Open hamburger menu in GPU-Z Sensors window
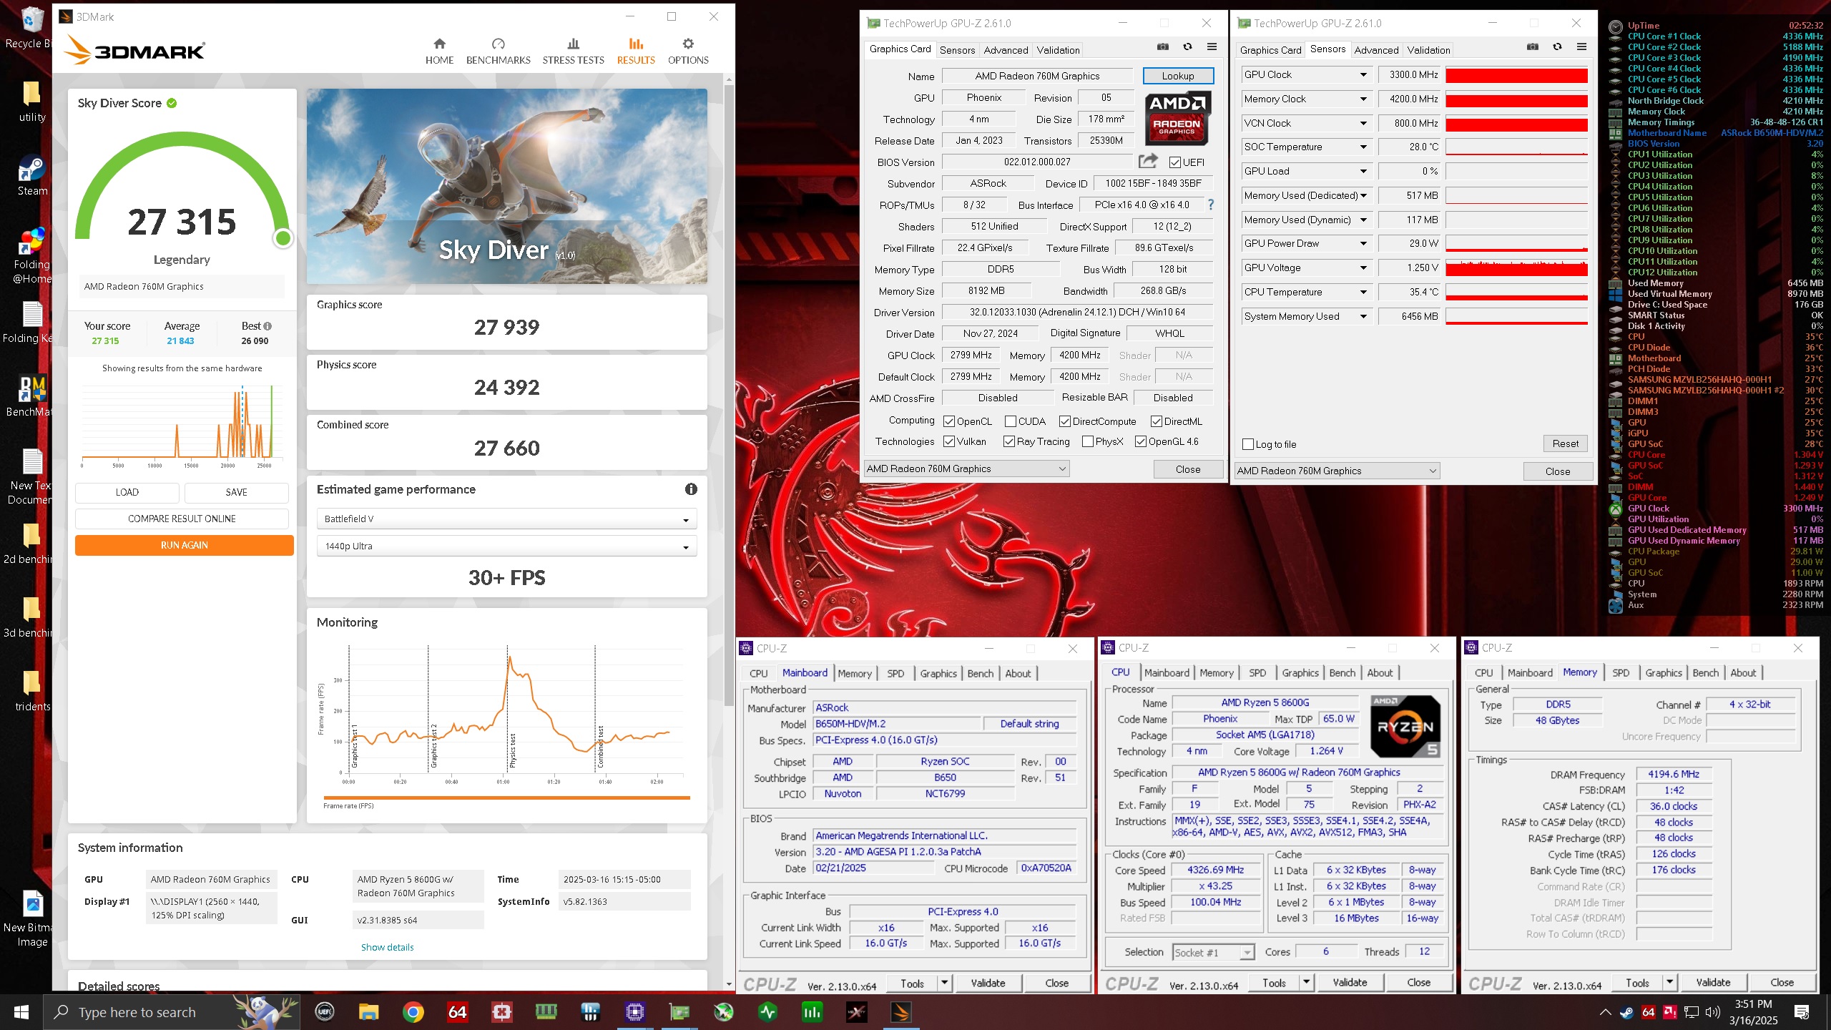 [1581, 47]
